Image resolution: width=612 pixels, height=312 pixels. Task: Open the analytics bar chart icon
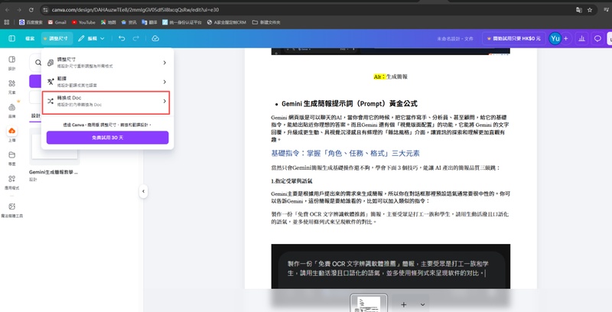pos(581,38)
